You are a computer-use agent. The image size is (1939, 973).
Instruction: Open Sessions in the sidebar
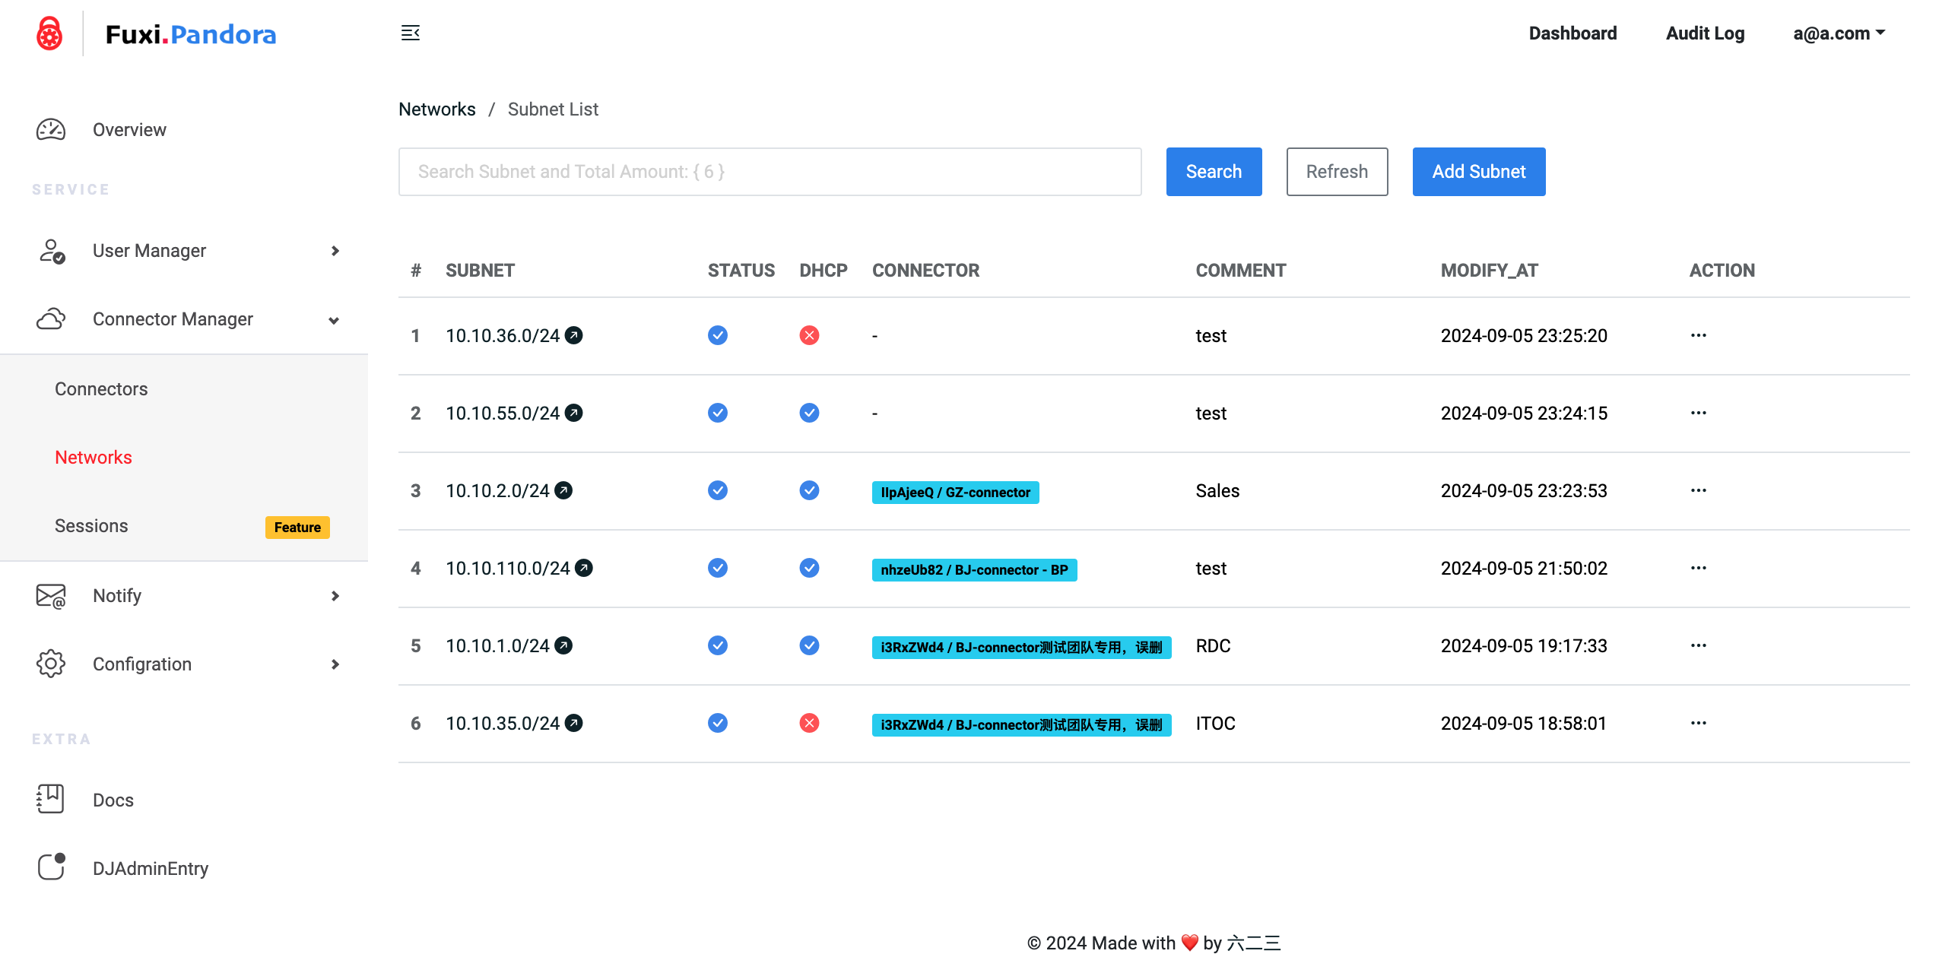pyautogui.click(x=91, y=526)
